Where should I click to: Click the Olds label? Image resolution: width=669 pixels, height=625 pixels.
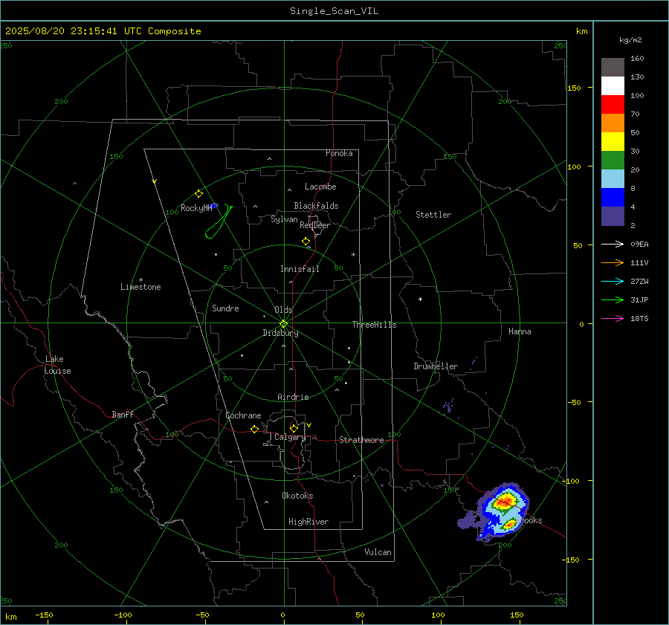click(x=283, y=310)
